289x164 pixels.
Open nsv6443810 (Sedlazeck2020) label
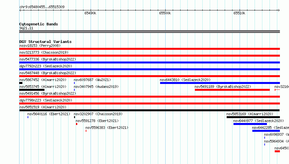185,80
